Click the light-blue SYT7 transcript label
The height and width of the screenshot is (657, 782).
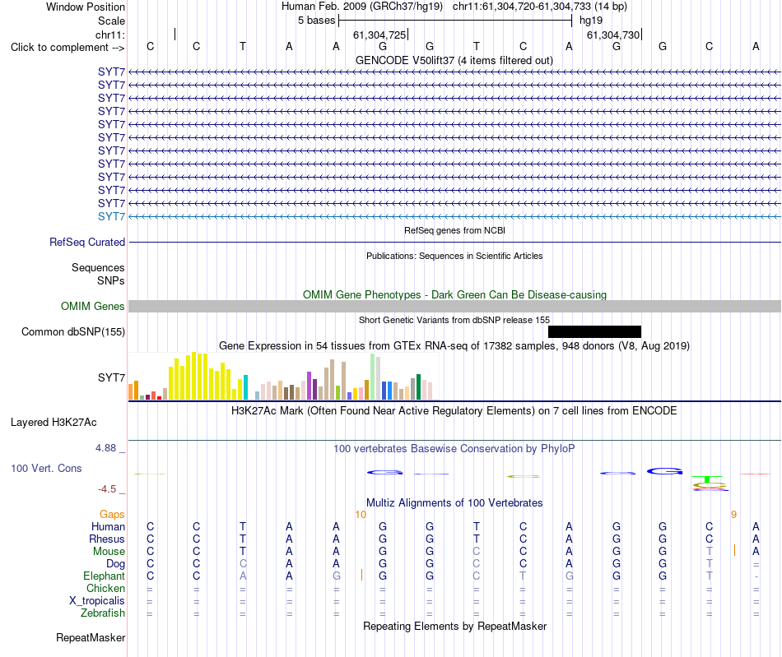click(x=111, y=217)
